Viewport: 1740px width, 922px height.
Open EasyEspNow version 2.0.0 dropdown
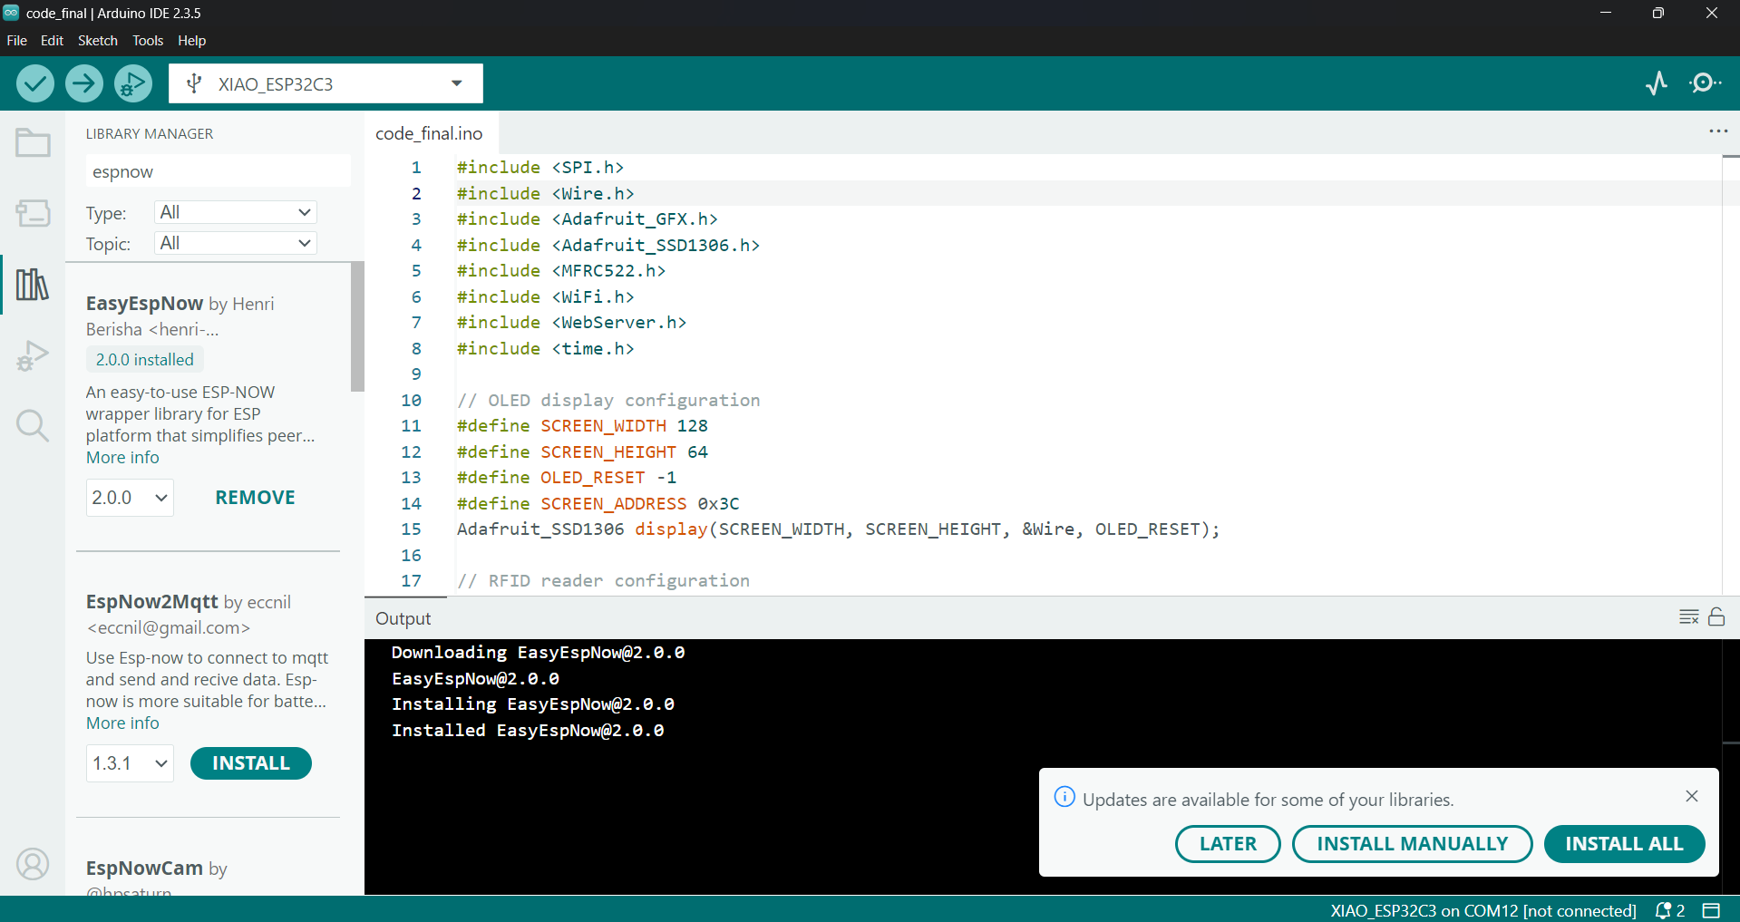(x=130, y=498)
